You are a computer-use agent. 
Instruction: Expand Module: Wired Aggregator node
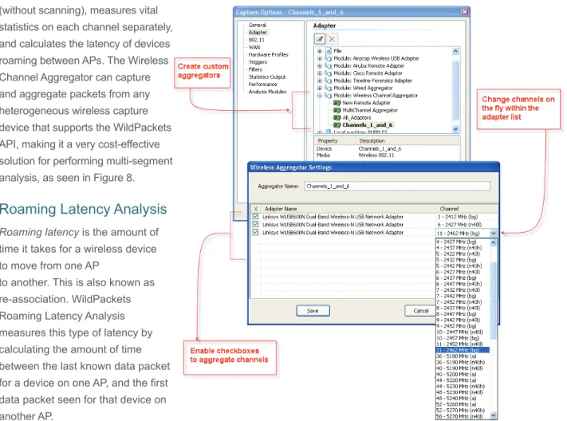pos(319,88)
